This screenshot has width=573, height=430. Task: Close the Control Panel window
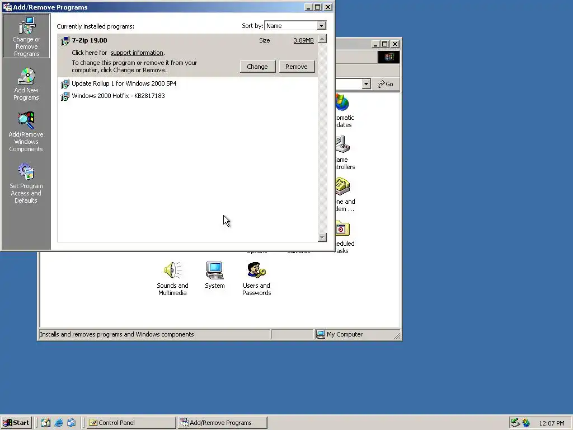pyautogui.click(x=395, y=44)
